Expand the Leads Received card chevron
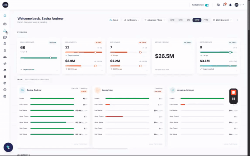Viewport: 250px width, 156px height. [57, 71]
